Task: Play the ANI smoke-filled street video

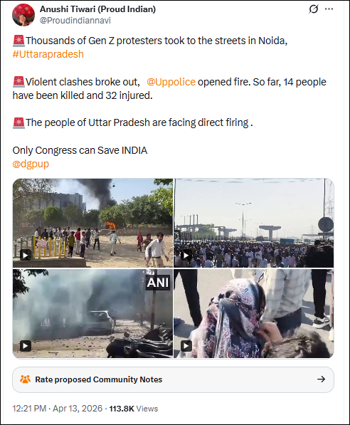Action: coord(26,346)
